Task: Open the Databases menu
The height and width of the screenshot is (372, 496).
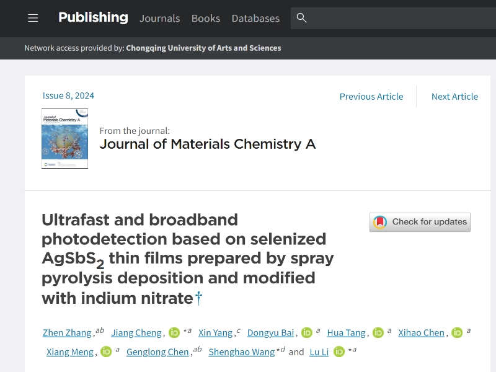Action: (x=255, y=19)
